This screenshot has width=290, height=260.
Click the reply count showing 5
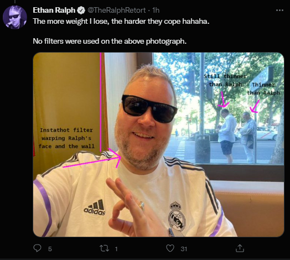50,249
